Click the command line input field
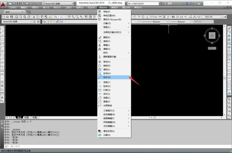Viewport: 232px width, 153px height. pyautogui.click(x=118, y=146)
